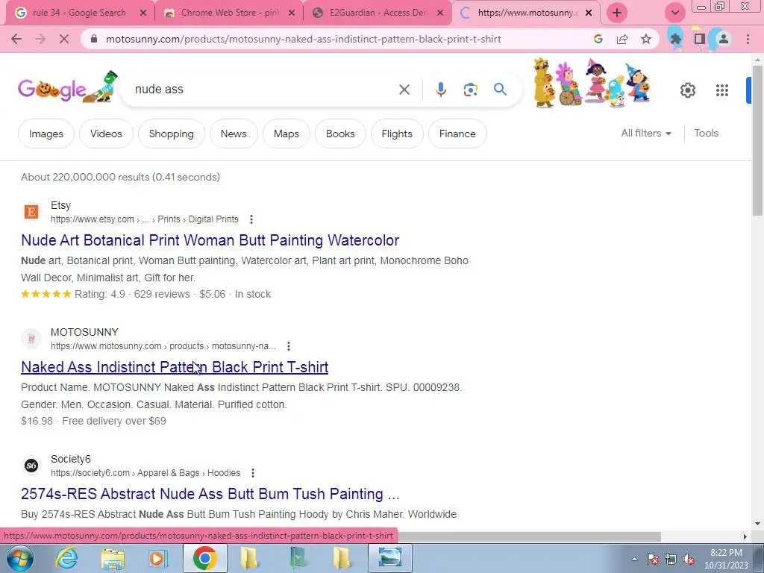Go back to the previous page

pos(16,39)
